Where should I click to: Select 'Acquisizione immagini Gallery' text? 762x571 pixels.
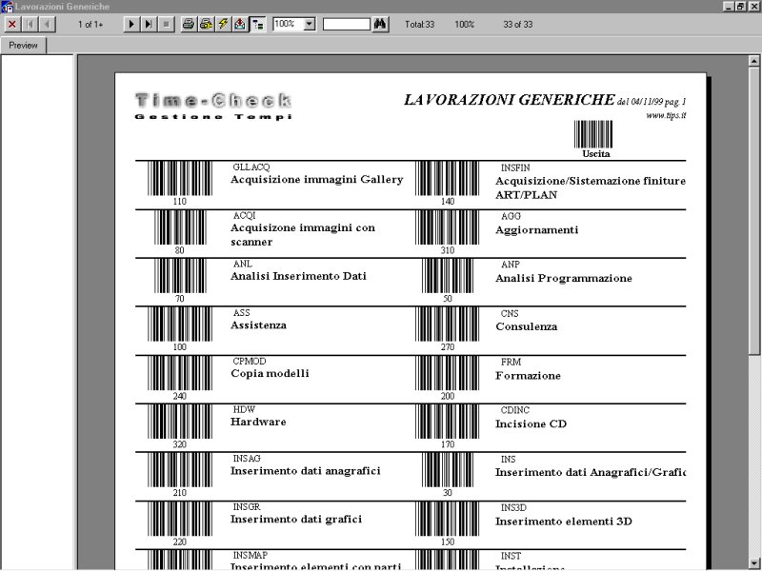317,180
